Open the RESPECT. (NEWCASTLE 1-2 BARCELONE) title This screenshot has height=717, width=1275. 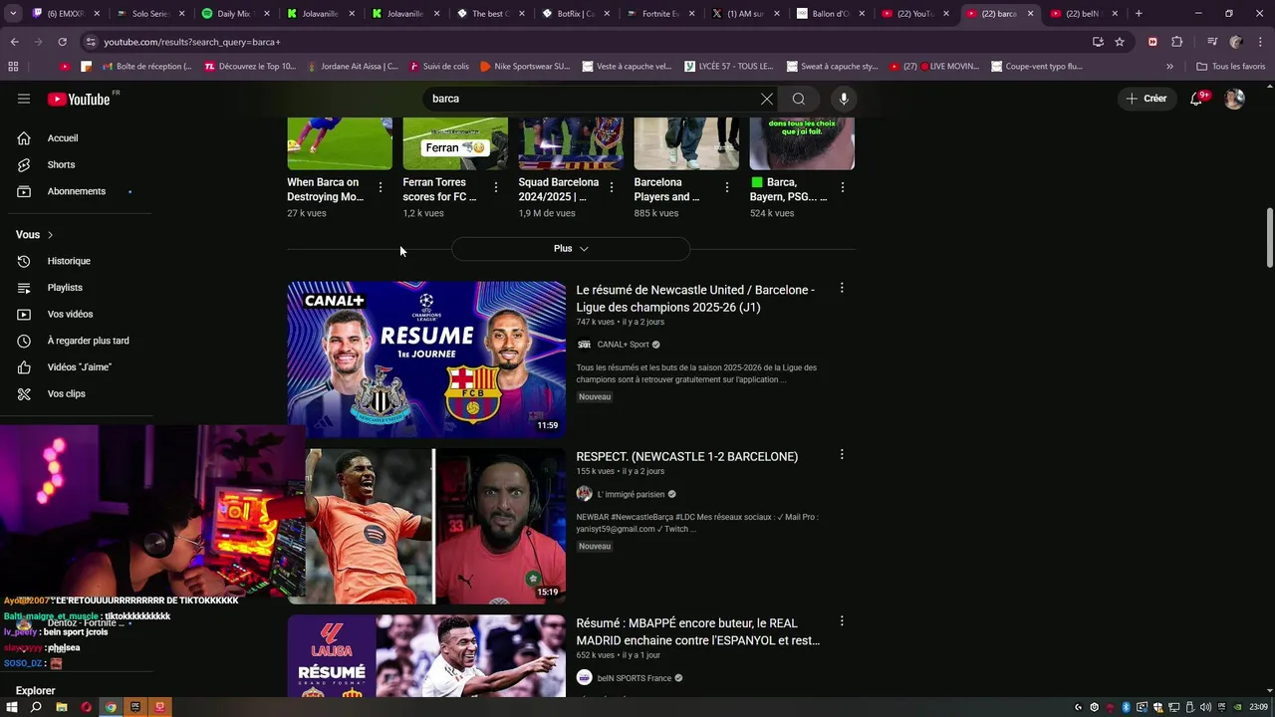(687, 457)
